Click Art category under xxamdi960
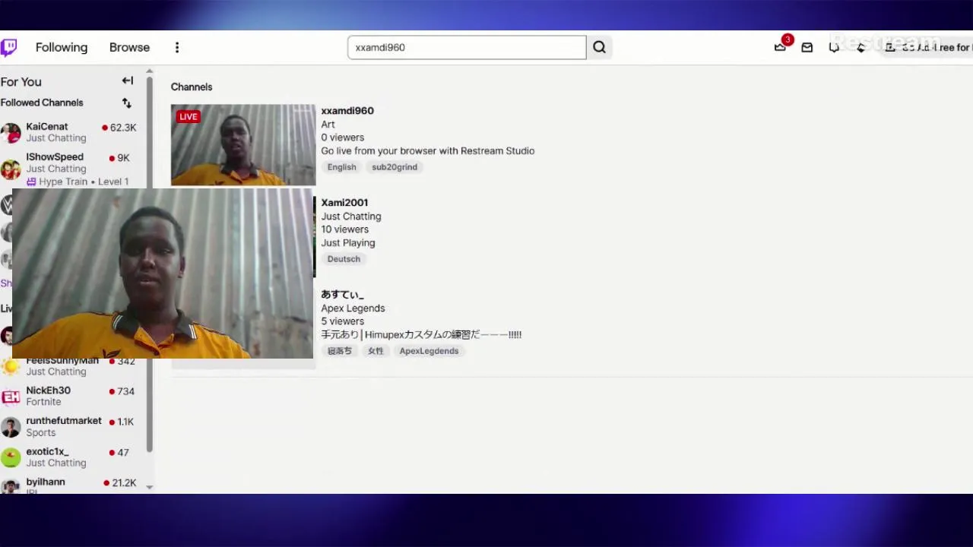 click(328, 125)
